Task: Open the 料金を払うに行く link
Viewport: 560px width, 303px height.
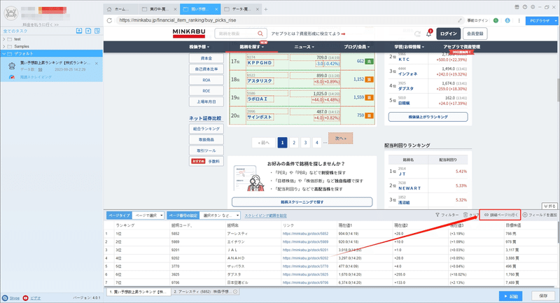Action: point(41,24)
